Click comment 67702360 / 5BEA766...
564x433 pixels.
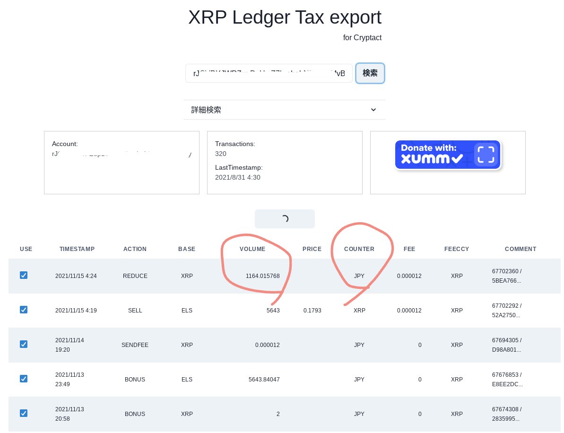[506, 276]
